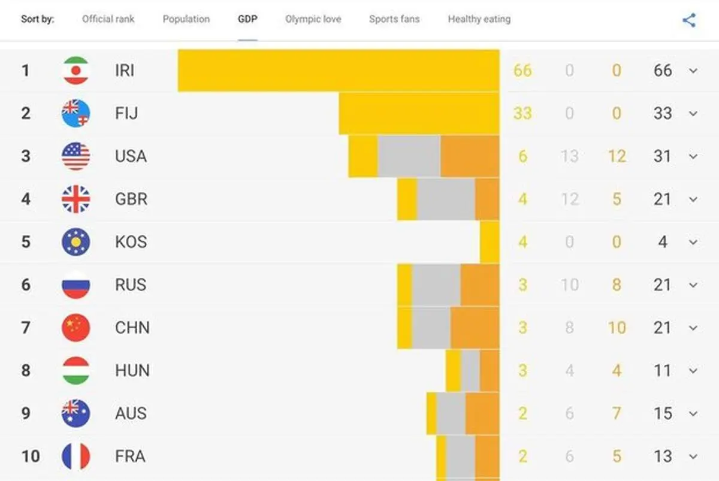Switch to Olympic love sorting
Viewport: 719px width, 481px height.
[x=313, y=19]
